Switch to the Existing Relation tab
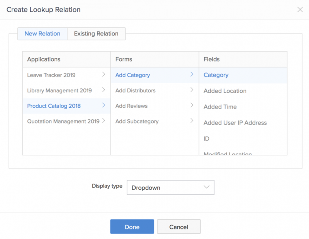 point(96,33)
